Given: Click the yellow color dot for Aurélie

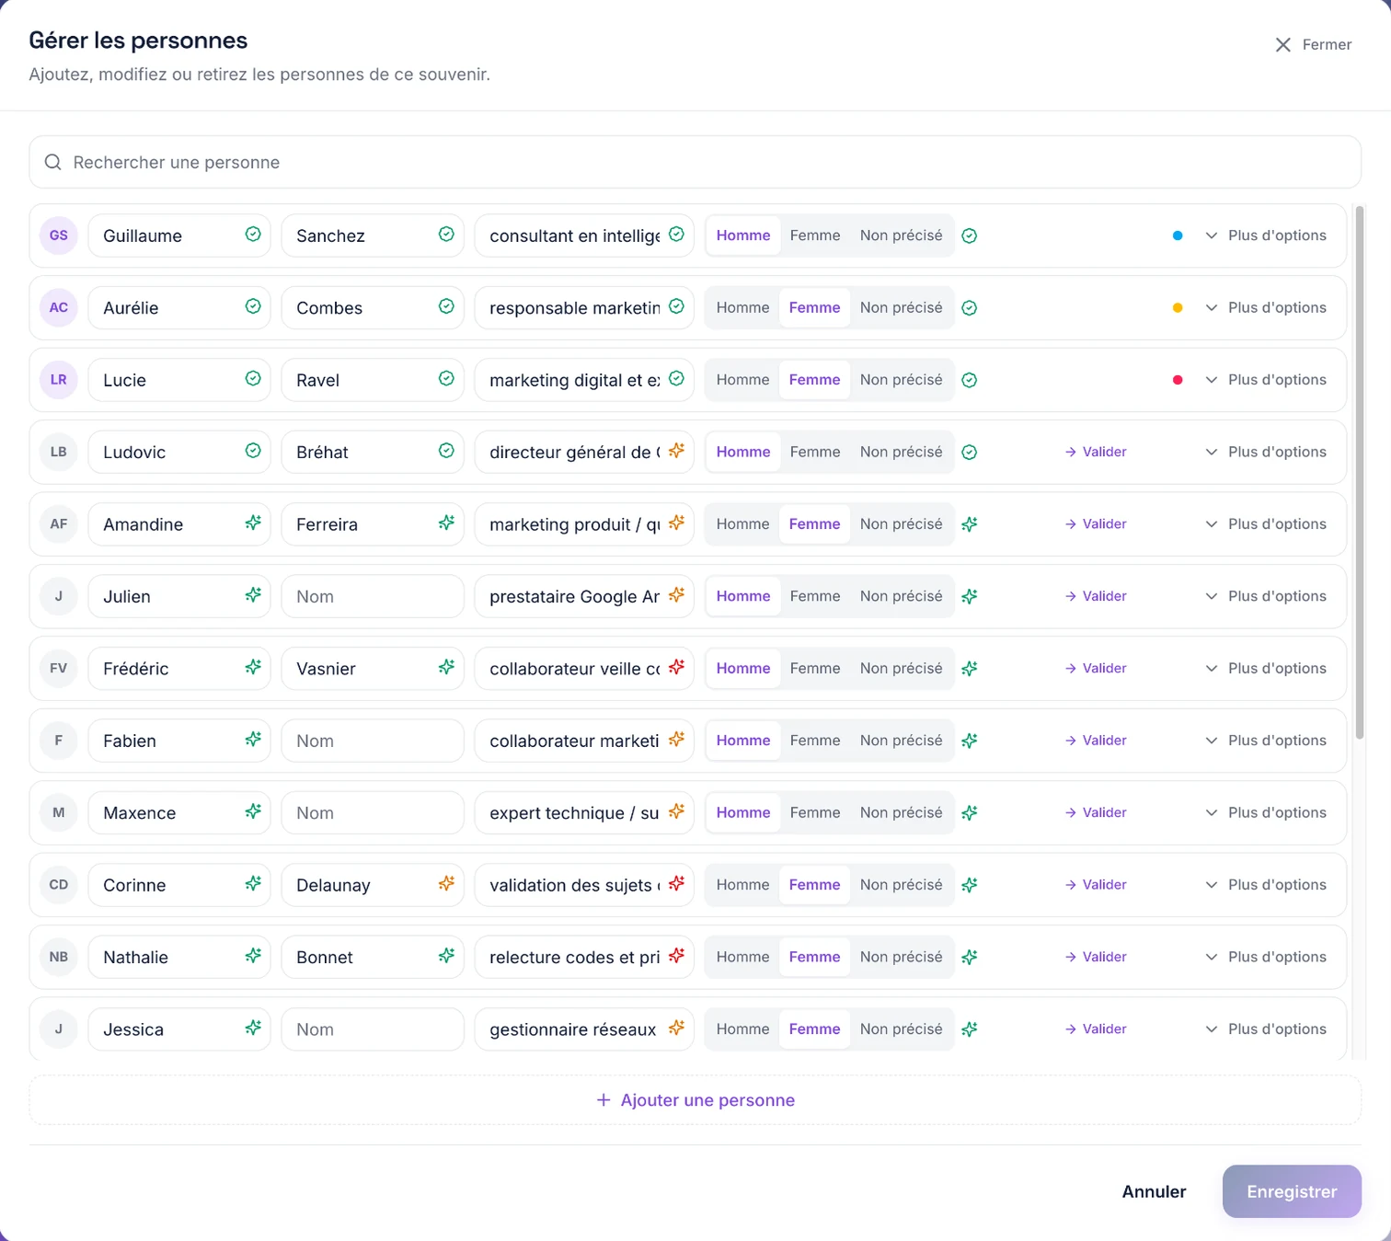Looking at the screenshot, I should coord(1178,308).
